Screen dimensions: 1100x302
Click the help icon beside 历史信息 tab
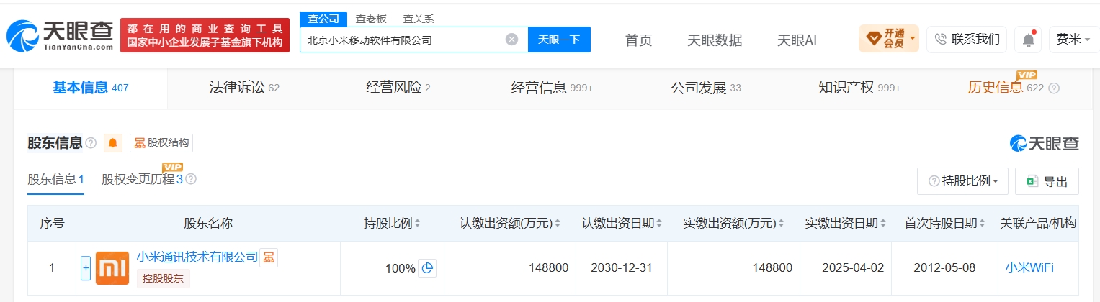pos(1054,88)
